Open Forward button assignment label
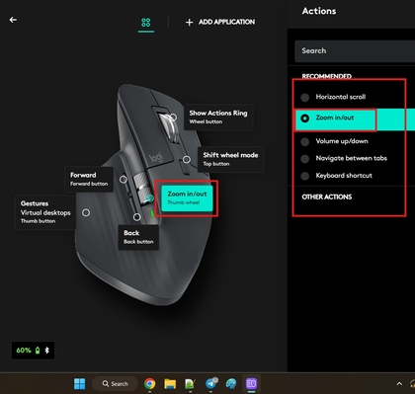The image size is (415, 394). 89,179
